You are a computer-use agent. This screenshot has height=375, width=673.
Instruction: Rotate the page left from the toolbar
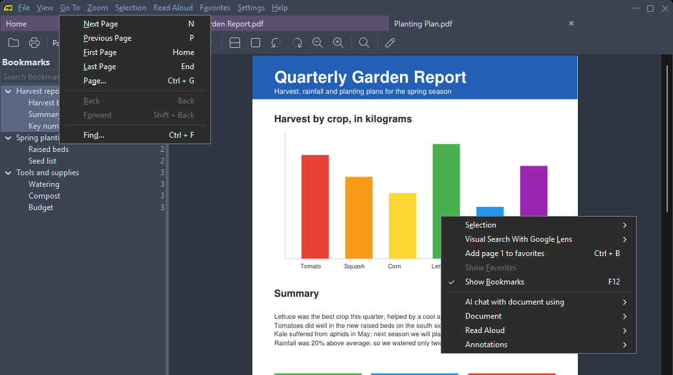pos(276,43)
